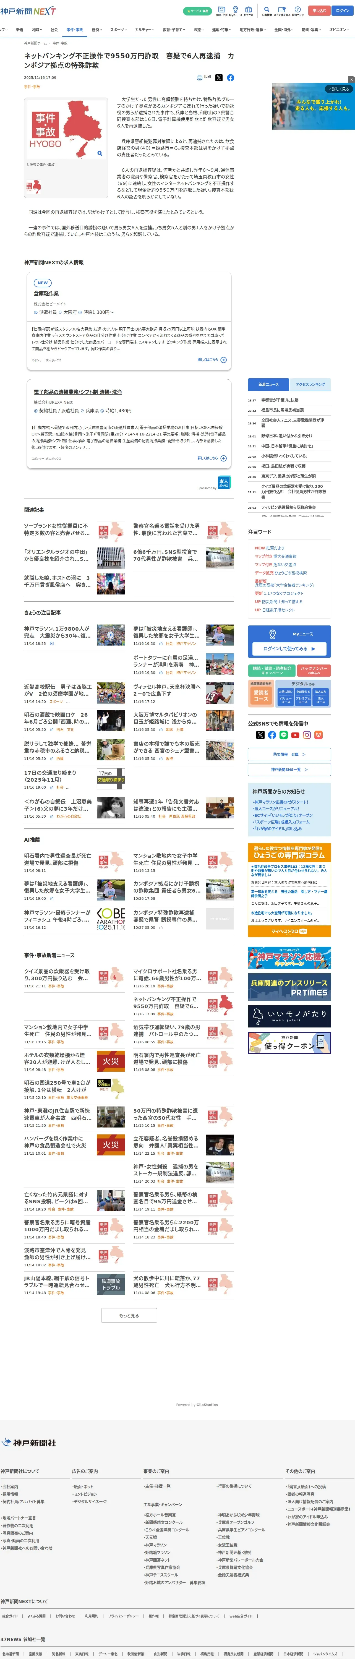355x1659 pixels.
Task: Open the green サービス・事業 header pill
Action: coord(197,11)
